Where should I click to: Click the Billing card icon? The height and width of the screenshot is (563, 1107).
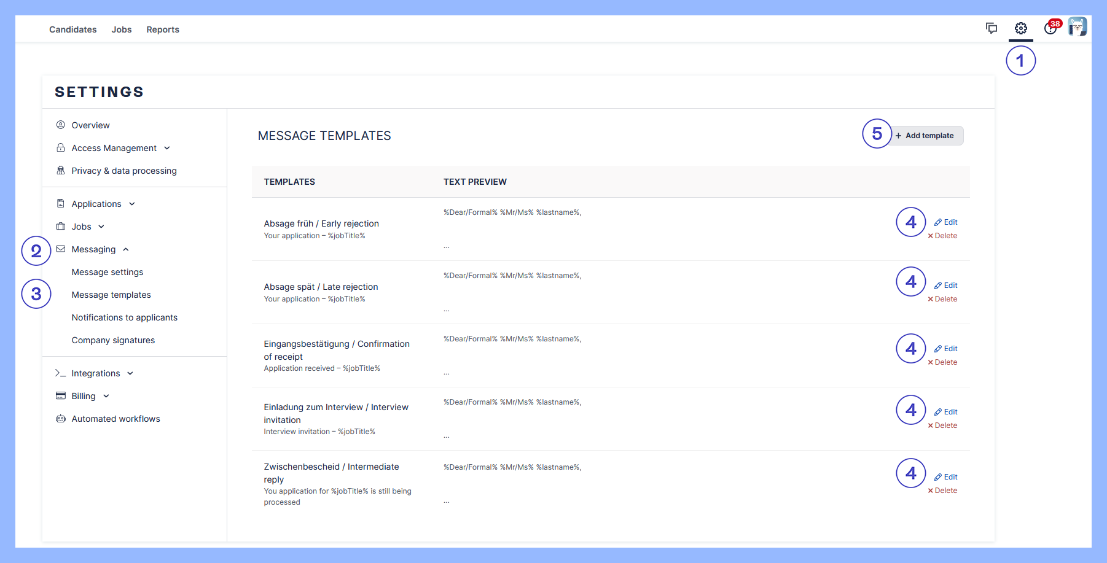(61, 396)
